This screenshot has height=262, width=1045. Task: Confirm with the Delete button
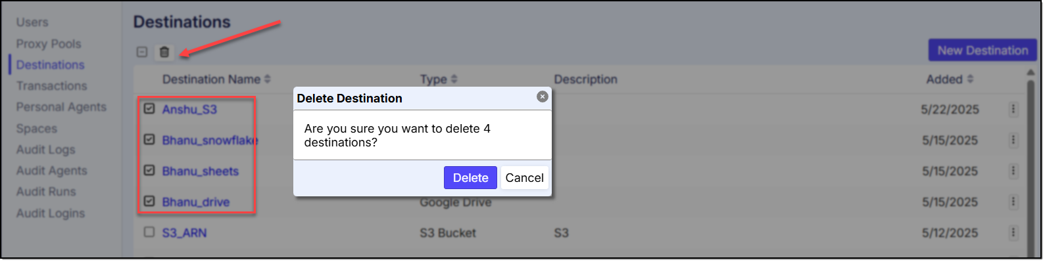(470, 178)
